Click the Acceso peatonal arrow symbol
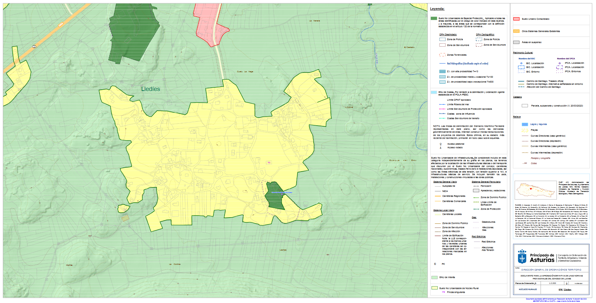 coord(440,144)
